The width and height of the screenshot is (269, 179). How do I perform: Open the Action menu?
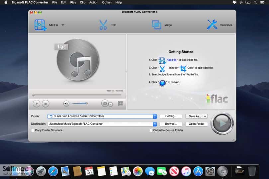94,2
